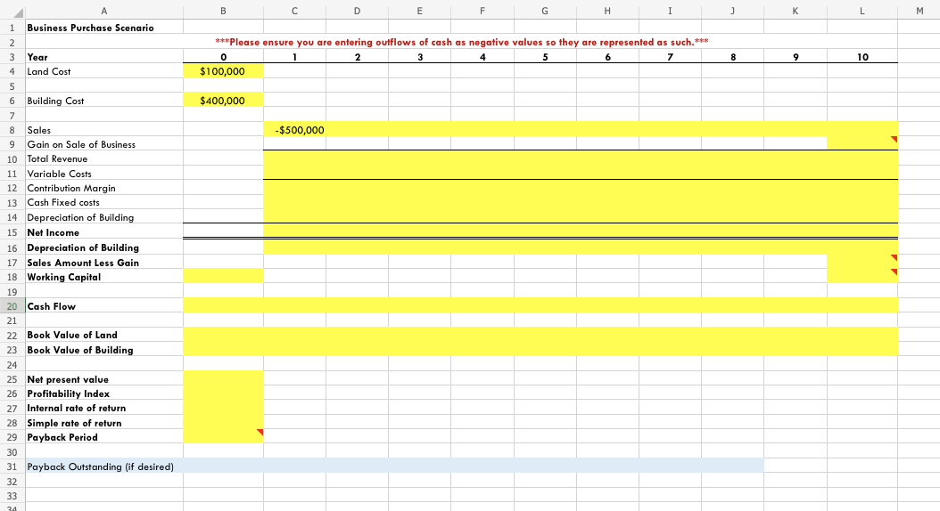The image size is (940, 511).
Task: Click yellow Simple rate of return cell B28
Action: (223, 423)
